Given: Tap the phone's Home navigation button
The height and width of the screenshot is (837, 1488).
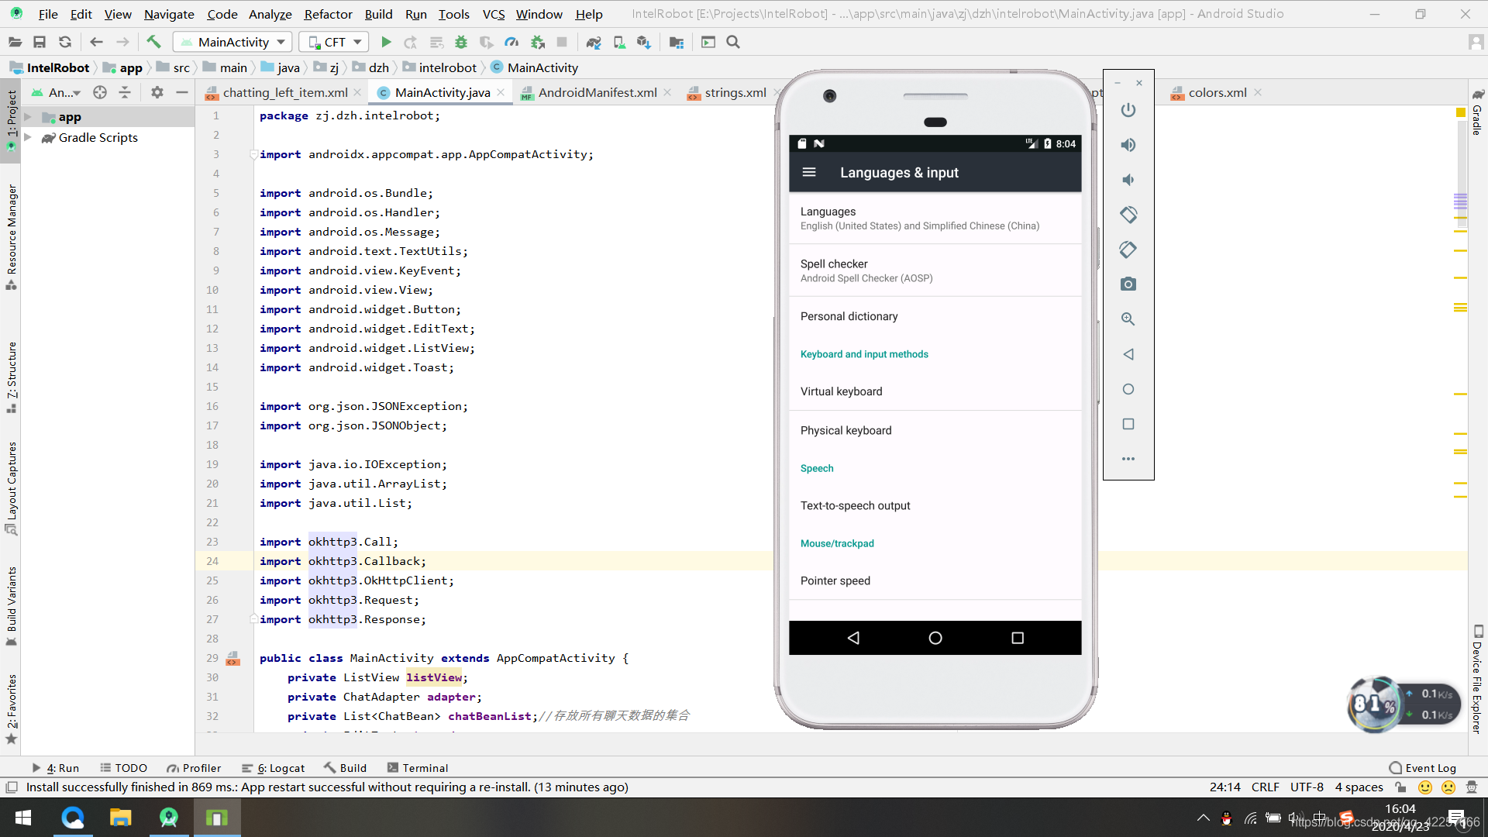Looking at the screenshot, I should [x=935, y=638].
